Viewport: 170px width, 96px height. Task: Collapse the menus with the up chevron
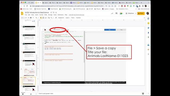[x=144, y=18]
